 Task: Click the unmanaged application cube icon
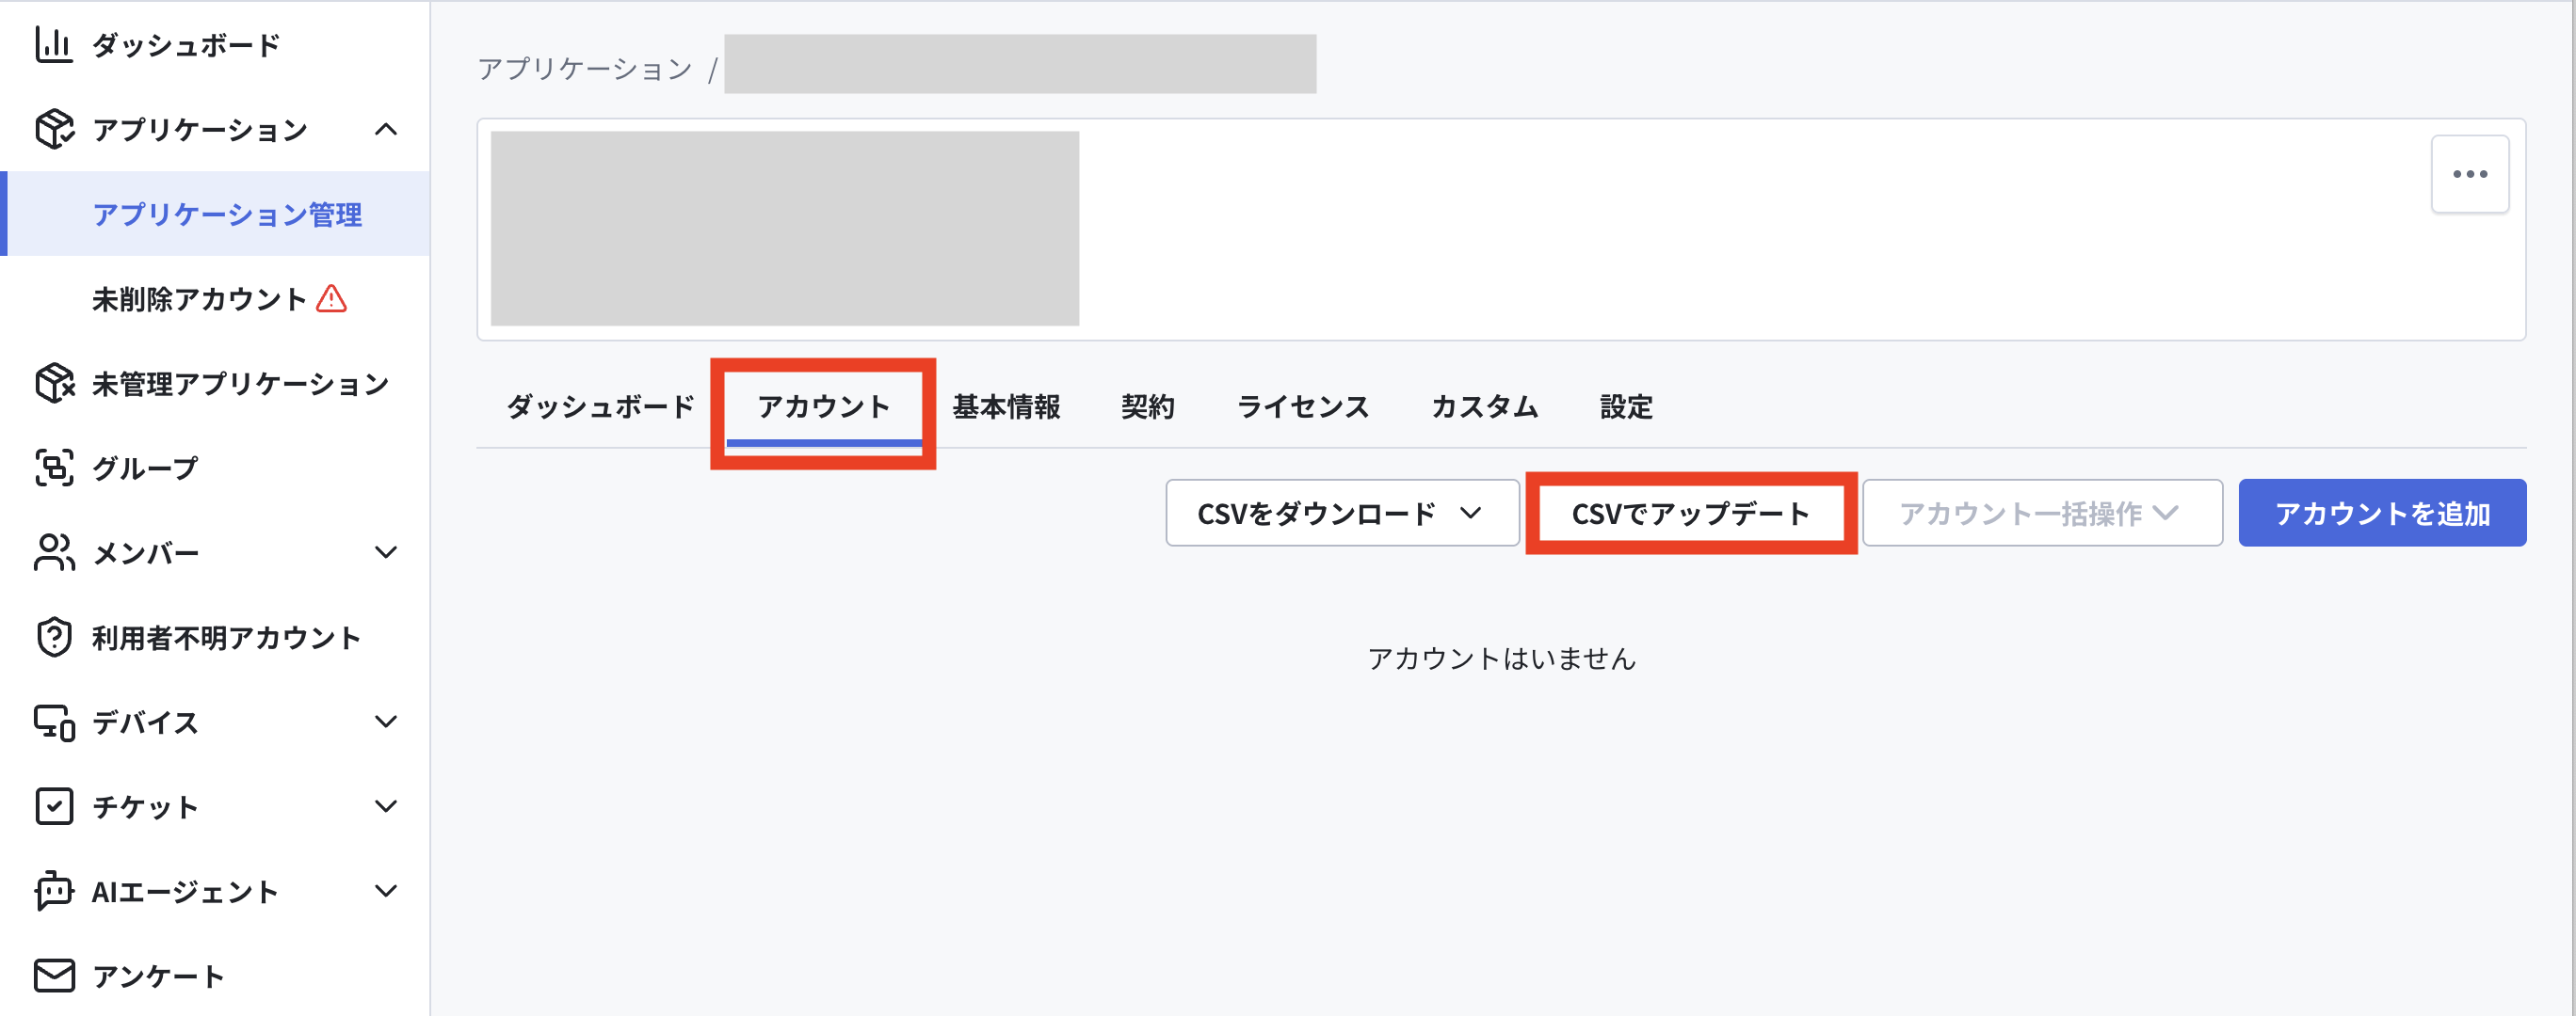coord(54,383)
